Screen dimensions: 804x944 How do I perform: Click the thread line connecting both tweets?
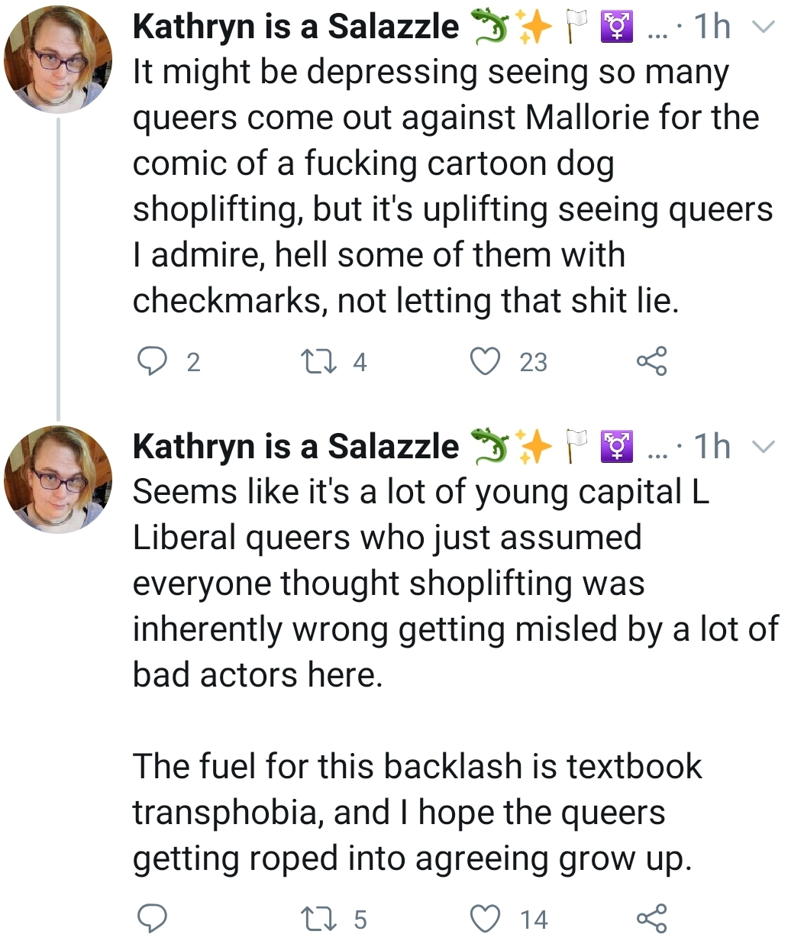point(58,269)
